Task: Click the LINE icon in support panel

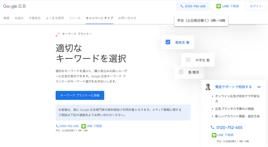Action: (x=214, y=135)
